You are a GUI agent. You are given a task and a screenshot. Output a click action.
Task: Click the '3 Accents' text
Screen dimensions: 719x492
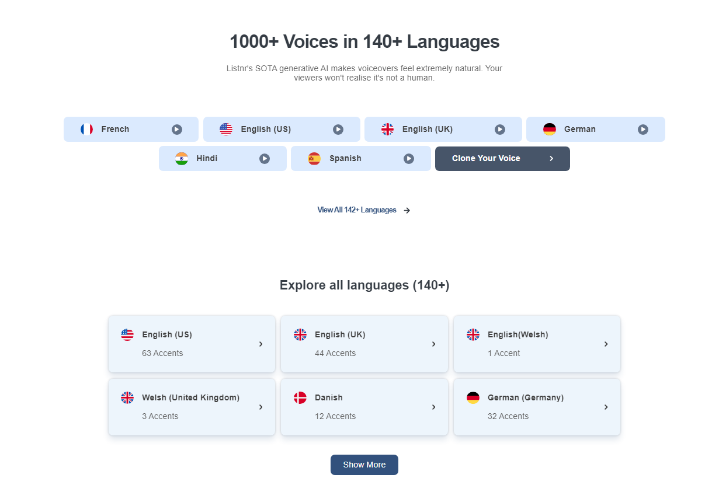(x=160, y=416)
